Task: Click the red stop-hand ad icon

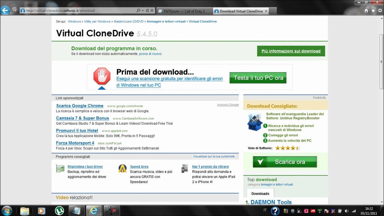Action: tap(102, 76)
